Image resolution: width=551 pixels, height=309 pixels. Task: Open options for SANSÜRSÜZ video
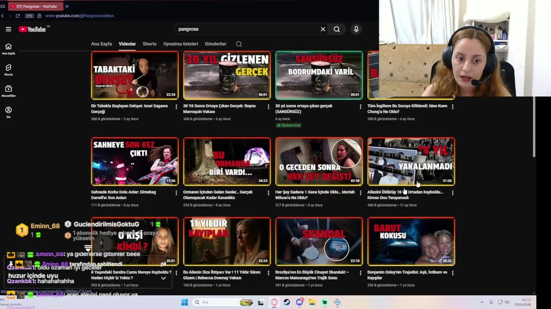(x=360, y=106)
